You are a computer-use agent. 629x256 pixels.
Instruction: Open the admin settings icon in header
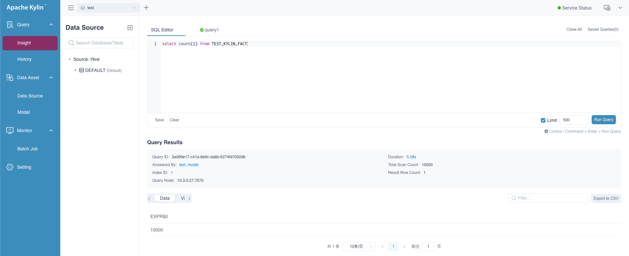tap(607, 8)
